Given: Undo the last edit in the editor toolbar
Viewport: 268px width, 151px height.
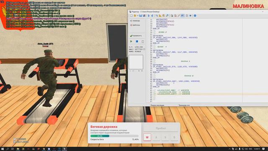Looking at the screenshot, I should point(149,16).
